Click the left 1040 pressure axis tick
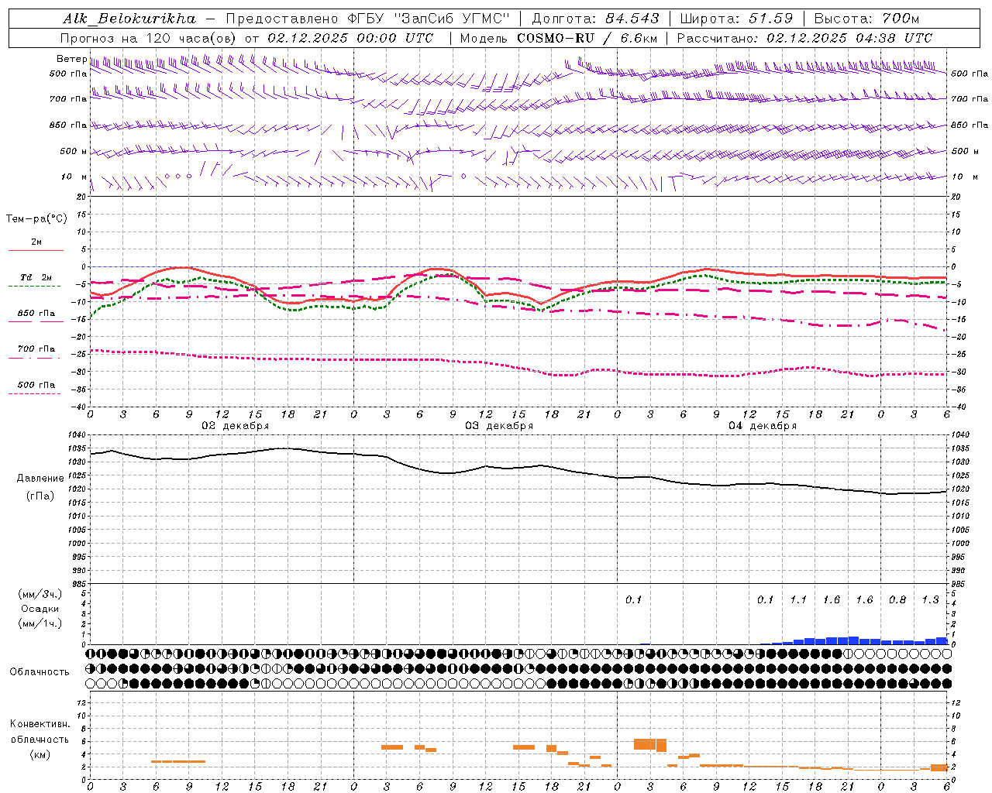992x793 pixels. click(x=77, y=435)
